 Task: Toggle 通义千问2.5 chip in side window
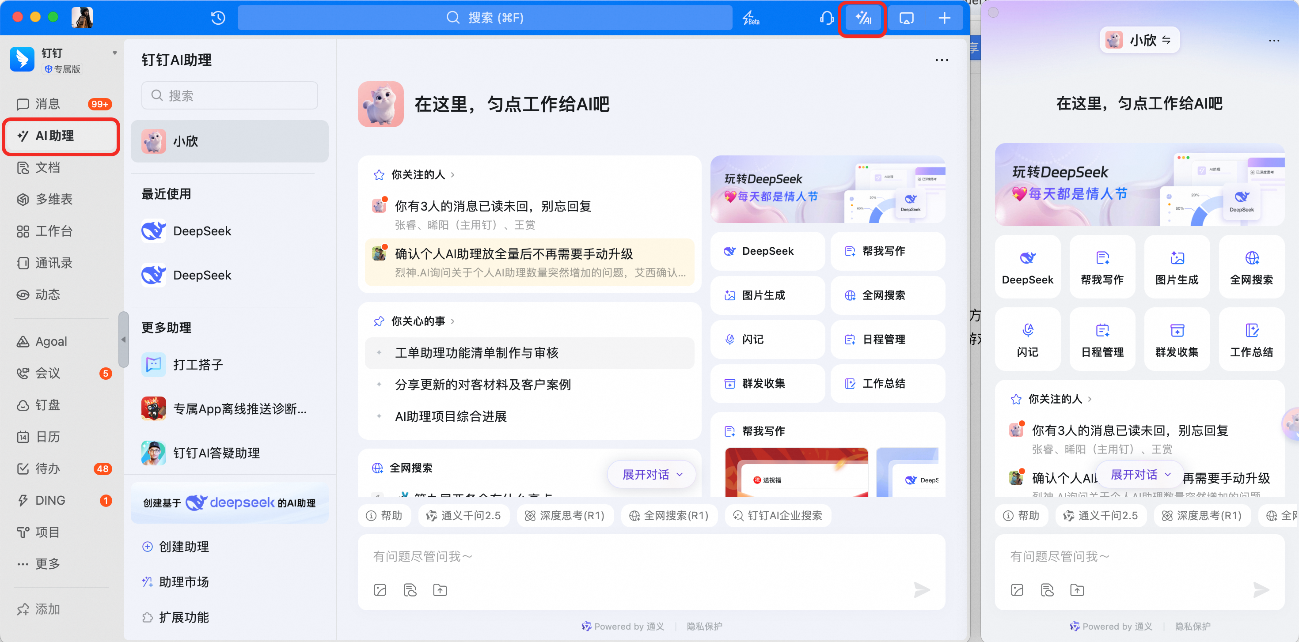click(1101, 516)
